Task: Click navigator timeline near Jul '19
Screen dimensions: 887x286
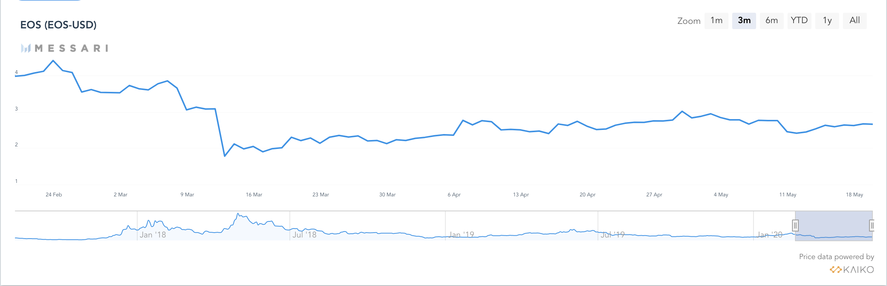Action: pos(613,234)
